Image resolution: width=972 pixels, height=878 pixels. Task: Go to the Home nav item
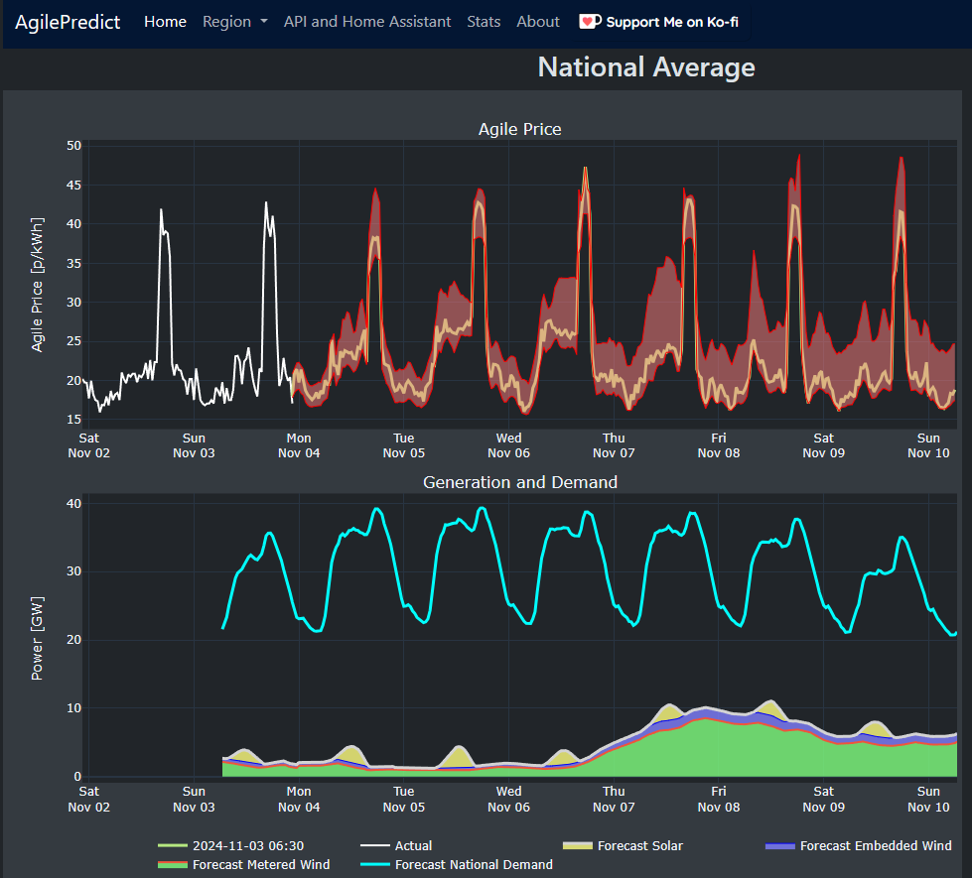coord(165,22)
